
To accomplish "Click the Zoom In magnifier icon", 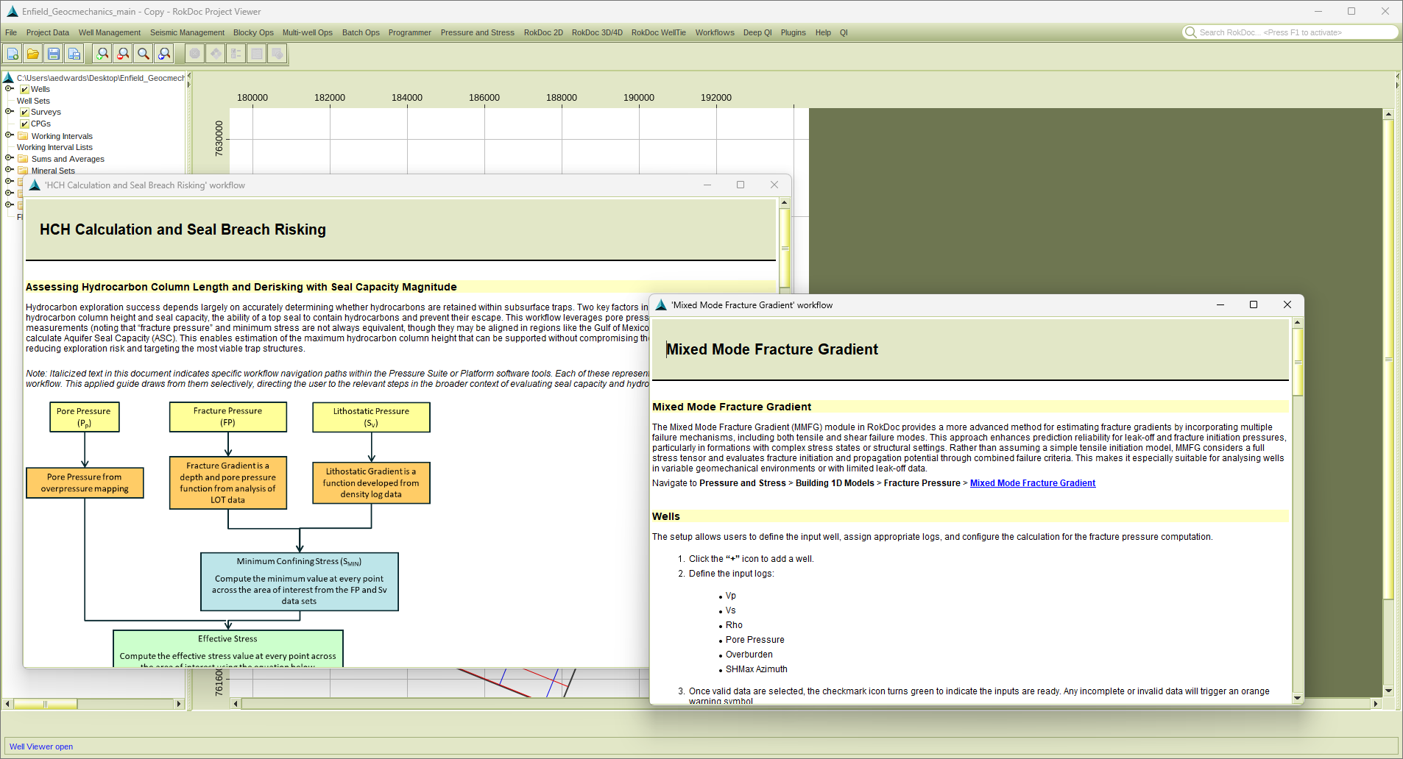I will click(x=102, y=54).
